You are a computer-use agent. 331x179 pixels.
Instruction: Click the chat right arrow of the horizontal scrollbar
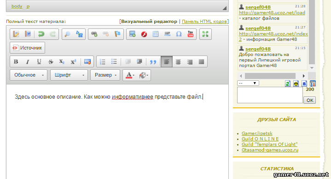(x=303, y=76)
